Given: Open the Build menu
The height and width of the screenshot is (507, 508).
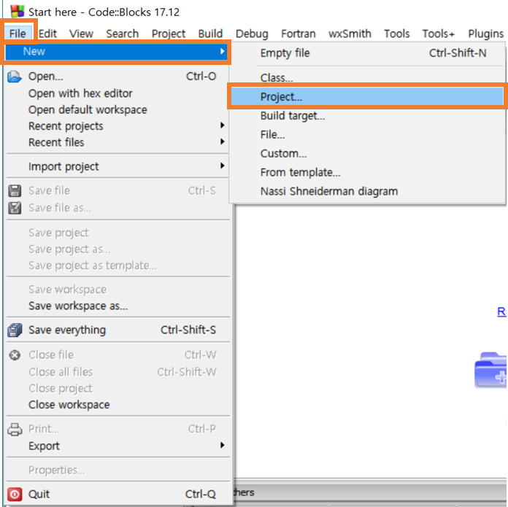Looking at the screenshot, I should [x=211, y=34].
